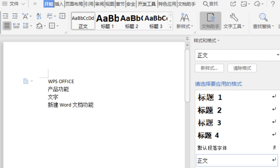The height and width of the screenshot is (168, 280).
Task: Open the 特色应用 tab
Action: (x=167, y=4)
